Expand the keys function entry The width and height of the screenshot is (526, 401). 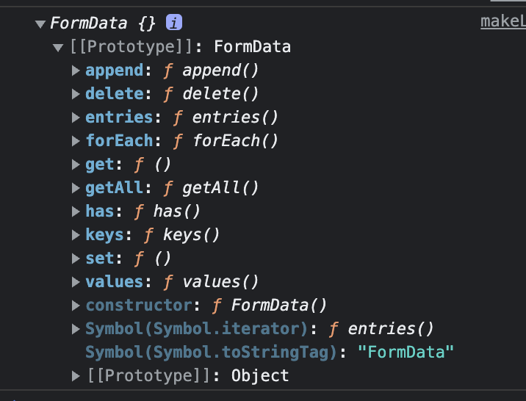point(76,235)
